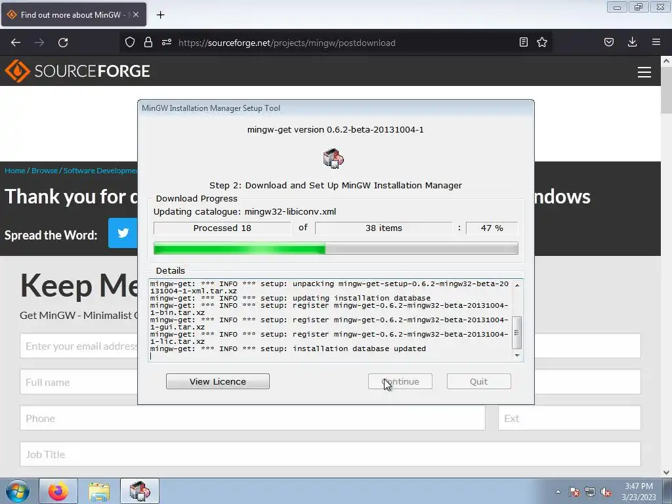Toggle reader view icon
672x504 pixels.
(x=523, y=42)
